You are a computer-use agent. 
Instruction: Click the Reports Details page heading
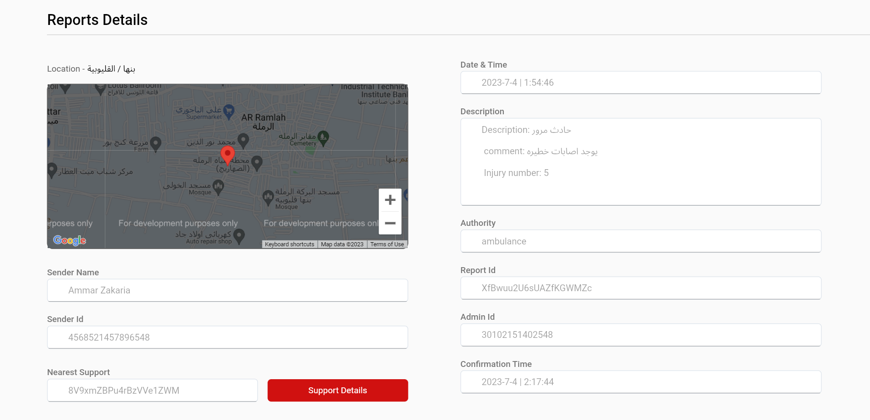(97, 20)
